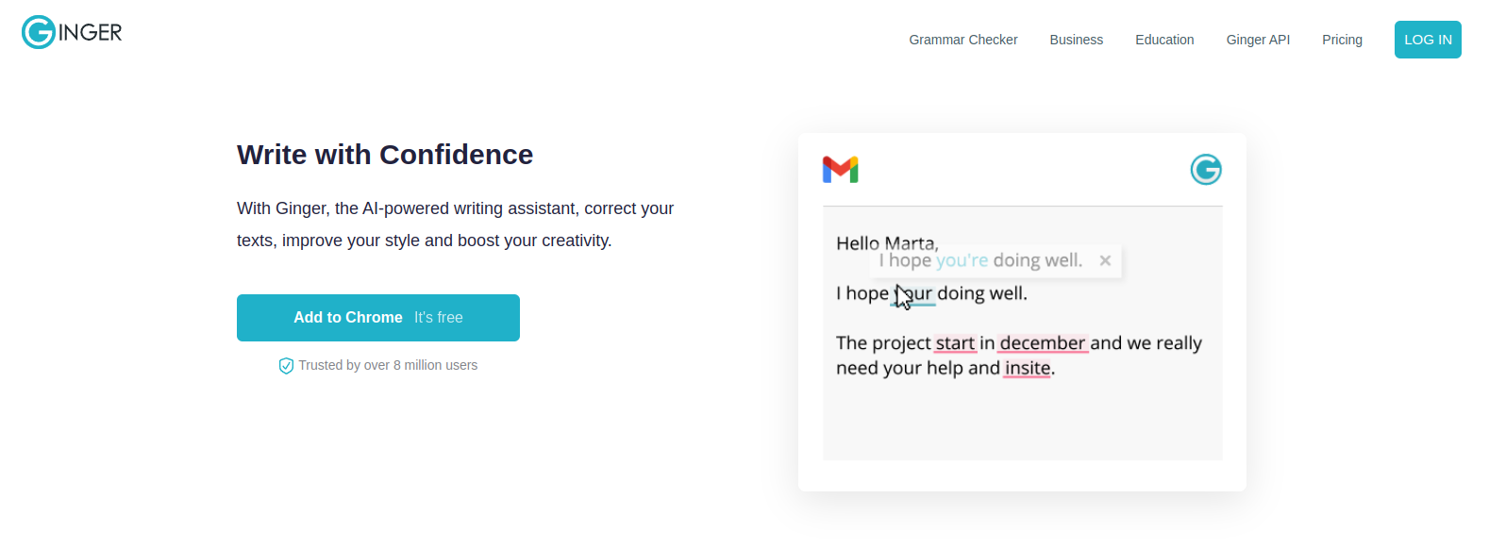Image resolution: width=1489 pixels, height=548 pixels.
Task: Click the Ginger G icon in email demo
Action: (x=1205, y=170)
